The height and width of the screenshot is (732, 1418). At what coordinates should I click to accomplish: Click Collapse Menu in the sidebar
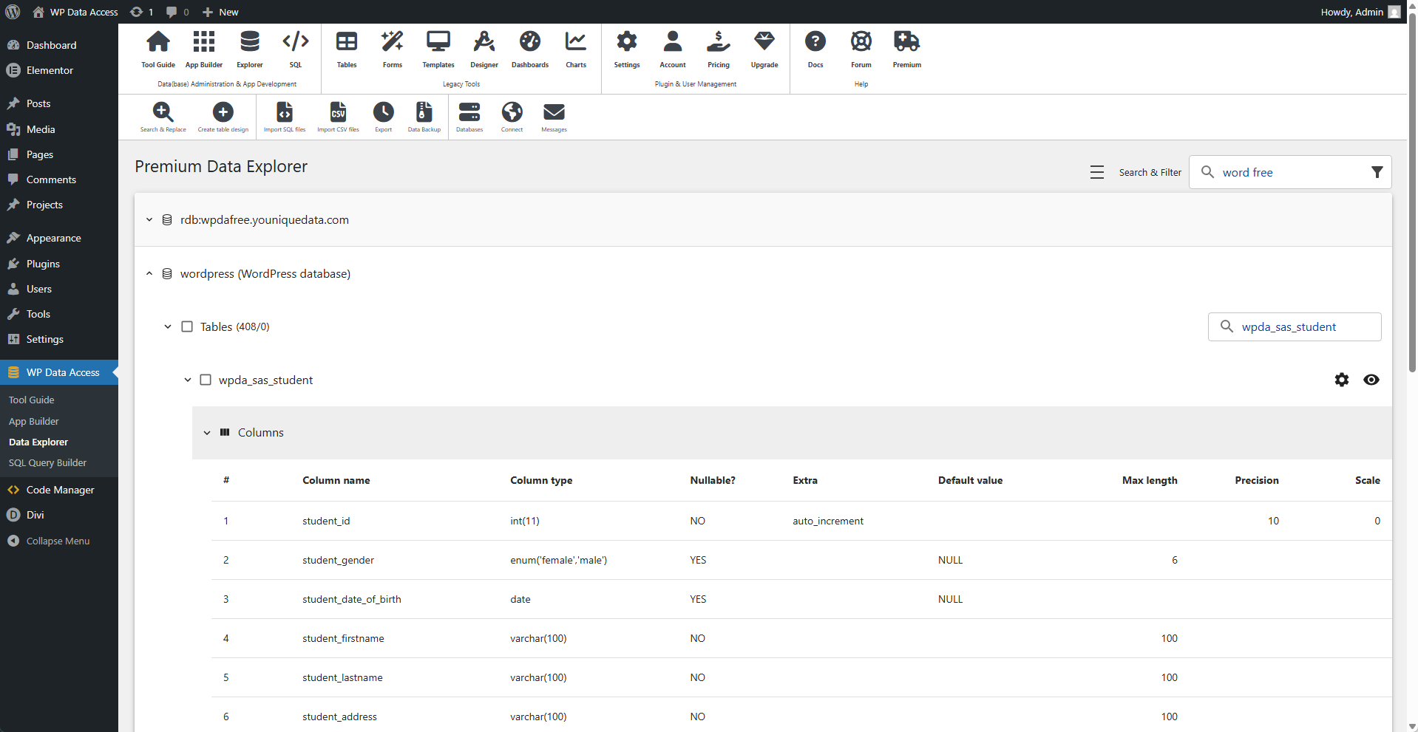(58, 541)
